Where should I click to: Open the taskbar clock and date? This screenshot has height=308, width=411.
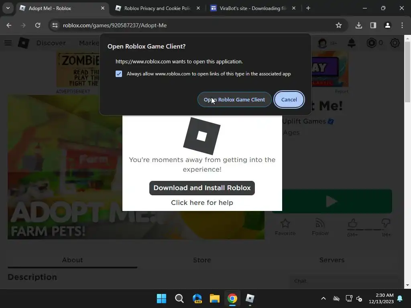381,298
